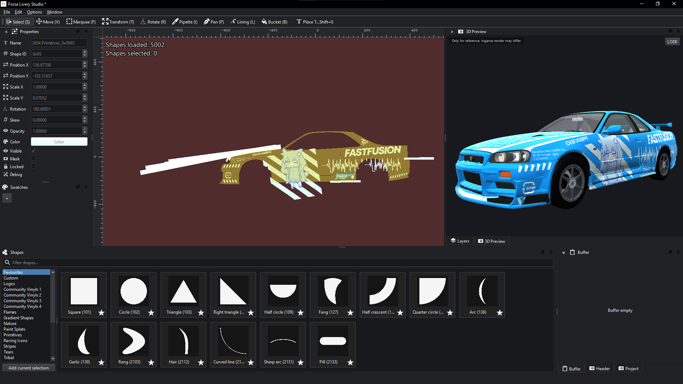Choose the Pen (P) tool

213,22
